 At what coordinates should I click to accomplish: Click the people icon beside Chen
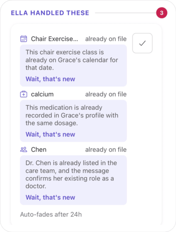pos(24,149)
